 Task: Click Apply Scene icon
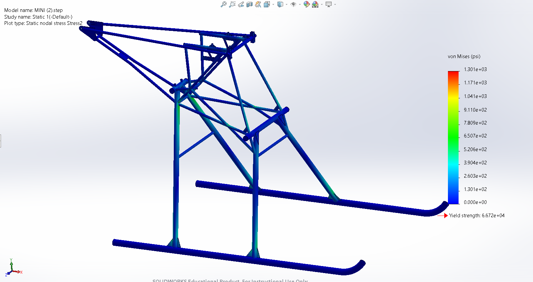(315, 4)
